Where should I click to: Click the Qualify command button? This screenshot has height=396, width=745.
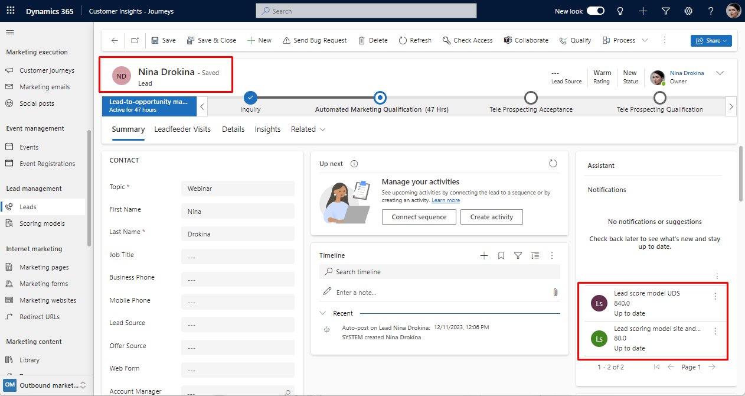575,40
